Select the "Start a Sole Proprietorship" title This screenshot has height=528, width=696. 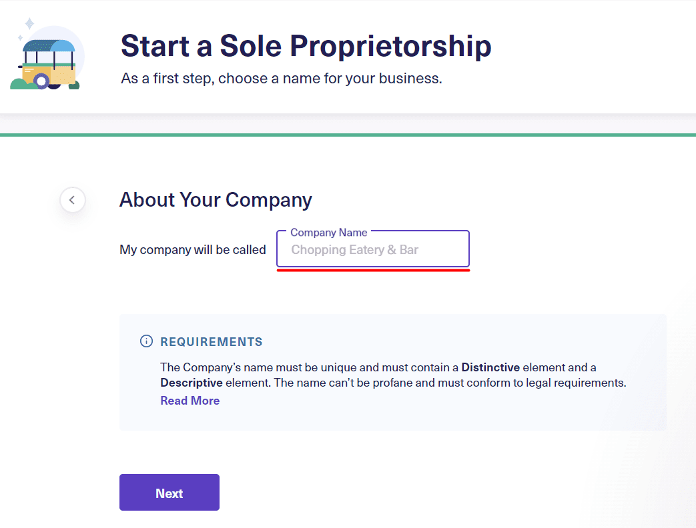point(306,45)
